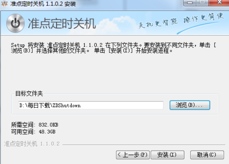Click the cloud graphic in the banner
The height and width of the screenshot is (164, 229).
click(117, 23)
